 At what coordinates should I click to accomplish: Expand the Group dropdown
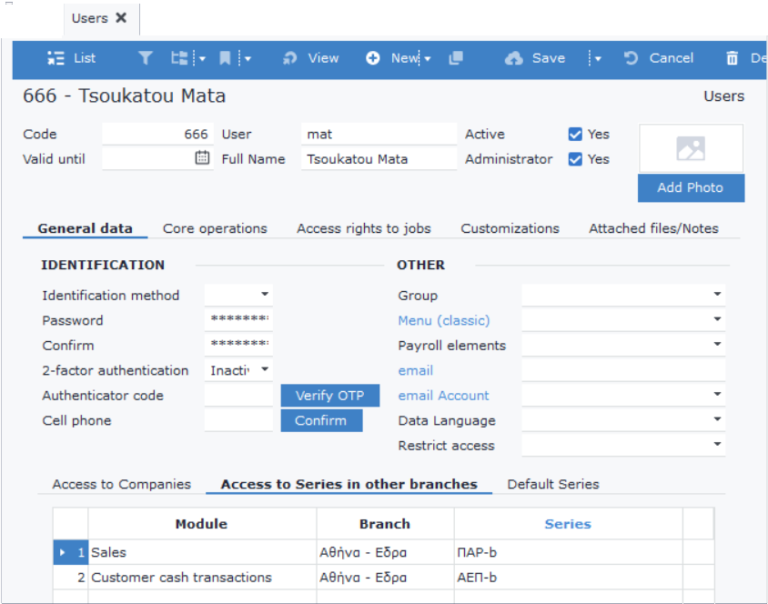717,294
